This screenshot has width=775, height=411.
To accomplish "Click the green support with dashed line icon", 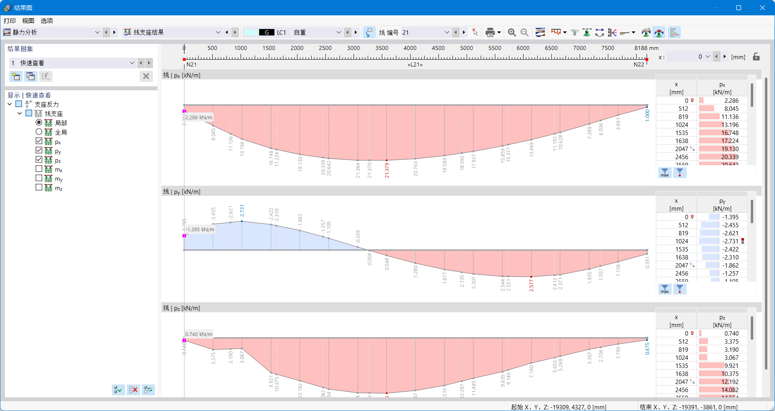I will click(587, 33).
